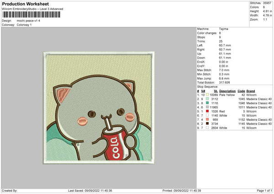
Task: Click the dark brown swatch code 1145
Action: pyautogui.click(x=207, y=124)
